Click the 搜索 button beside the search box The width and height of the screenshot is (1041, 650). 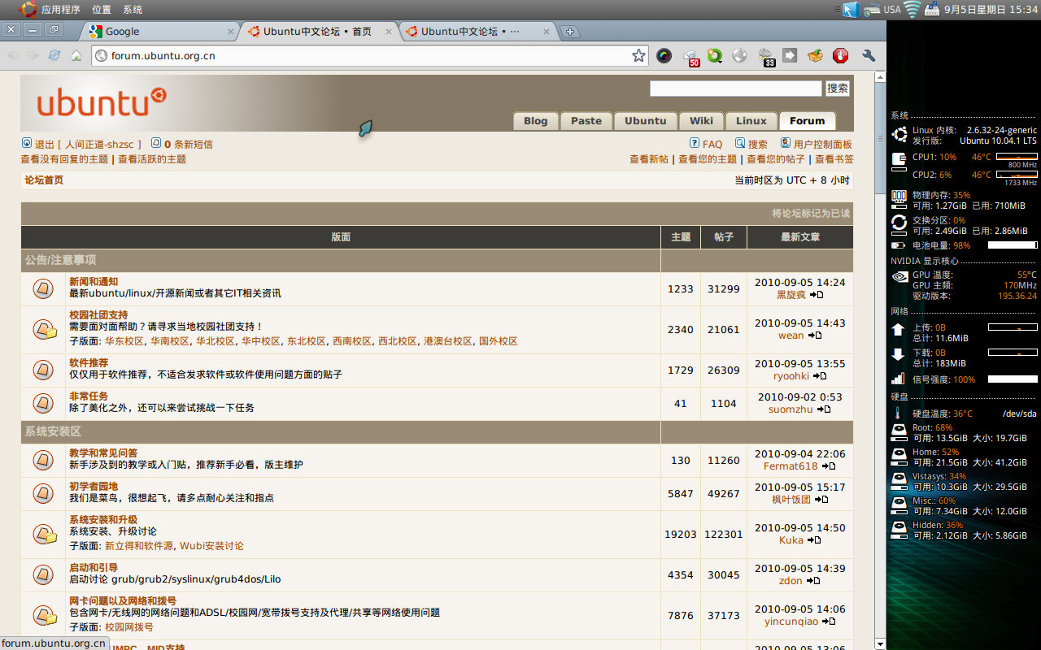pos(838,88)
